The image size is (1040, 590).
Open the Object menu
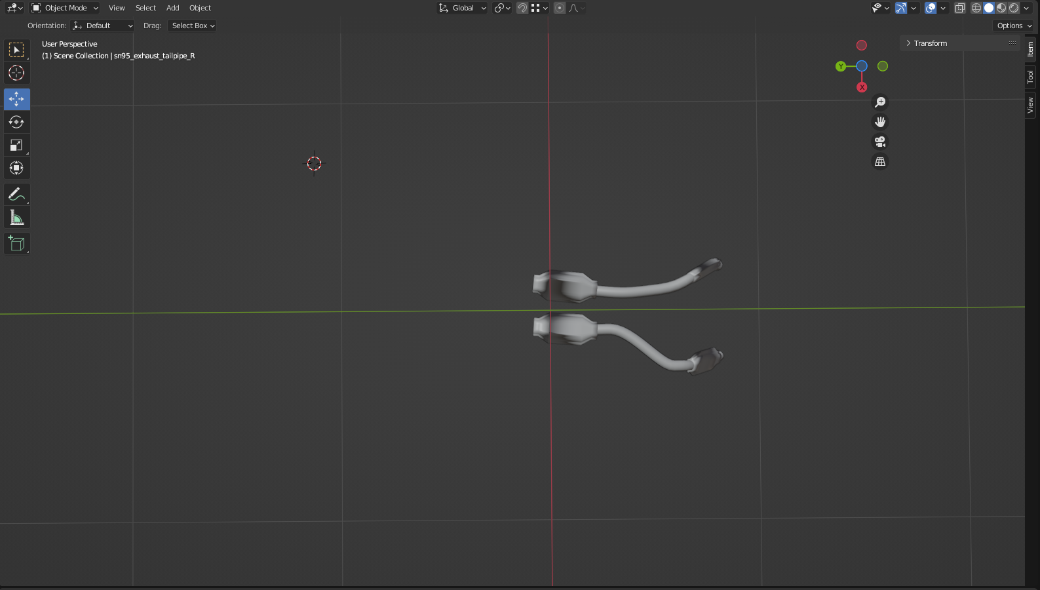coord(201,8)
